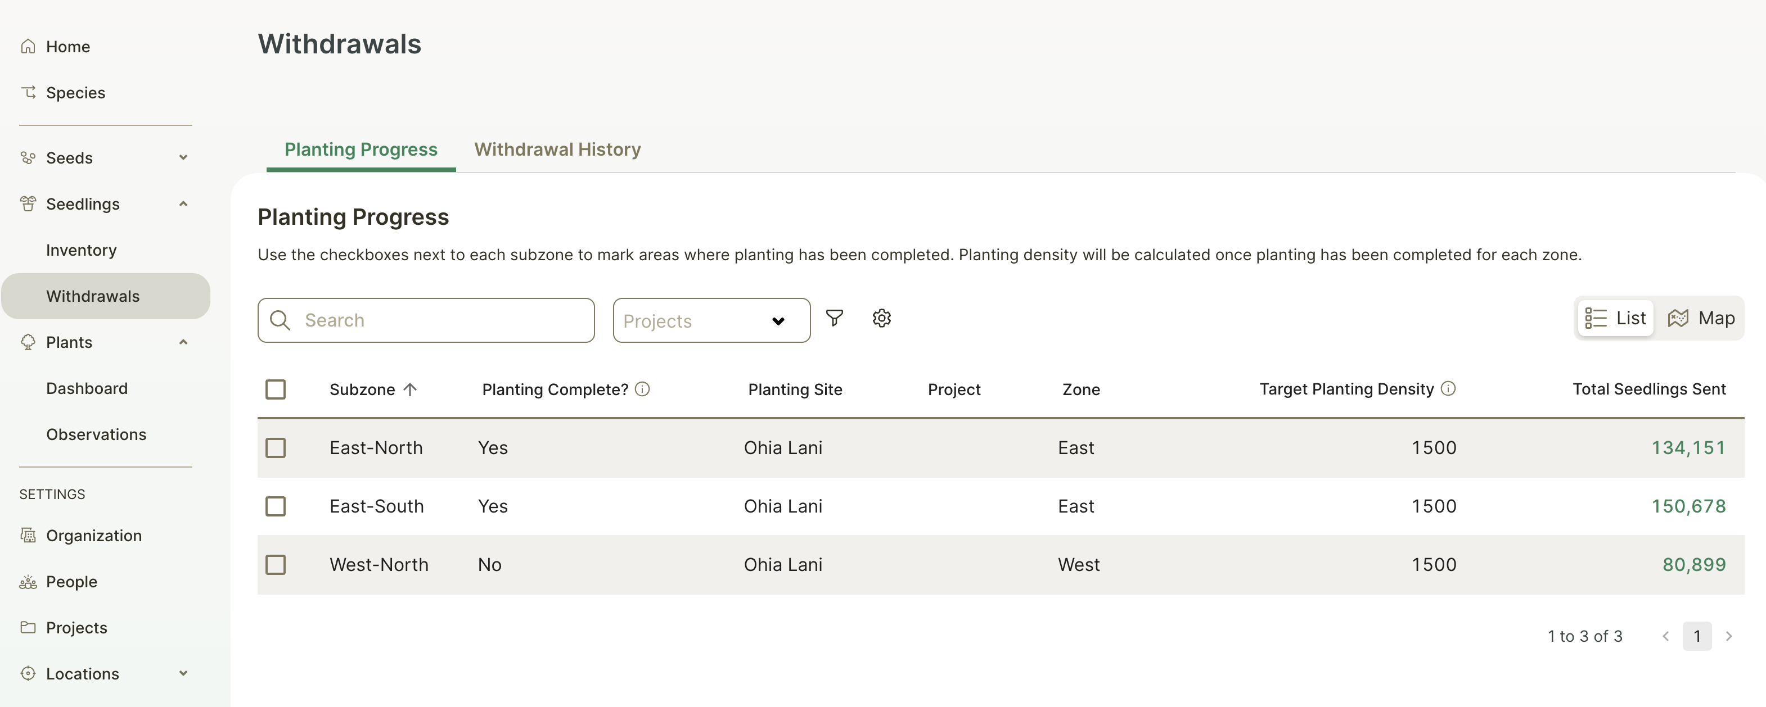Image resolution: width=1766 pixels, height=707 pixels.
Task: Open East-South seedlings sent link 150,678
Action: 1688,506
